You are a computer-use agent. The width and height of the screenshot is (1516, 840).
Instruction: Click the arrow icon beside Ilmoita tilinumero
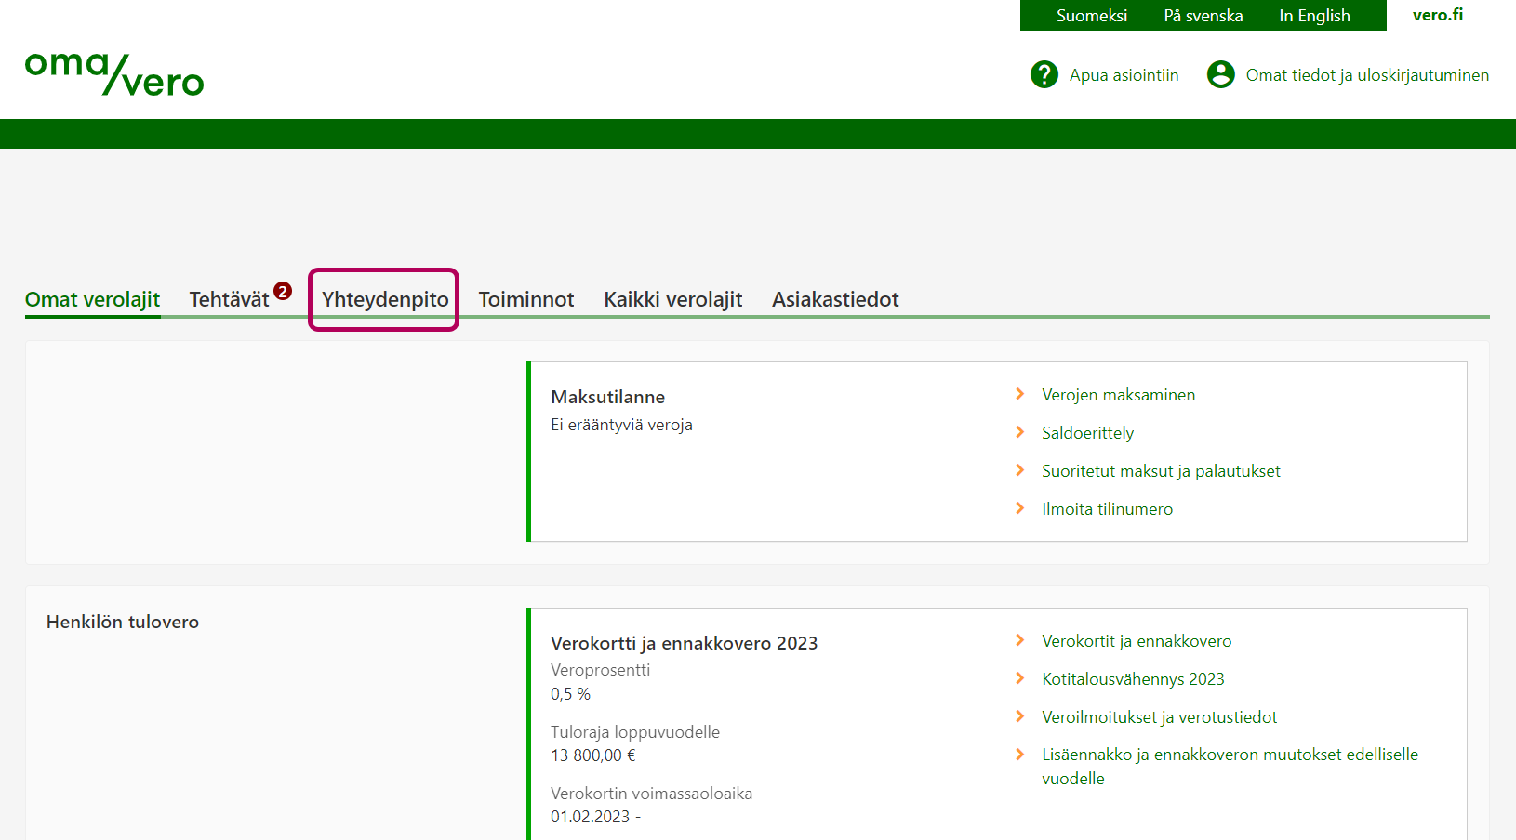1020,508
